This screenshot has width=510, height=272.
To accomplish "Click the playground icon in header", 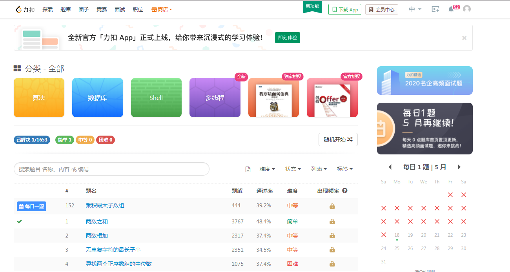I will click(x=435, y=9).
